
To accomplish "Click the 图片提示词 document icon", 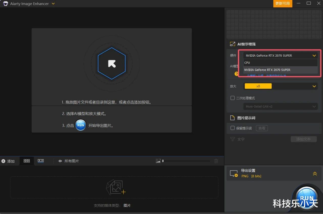I will click(232, 118).
